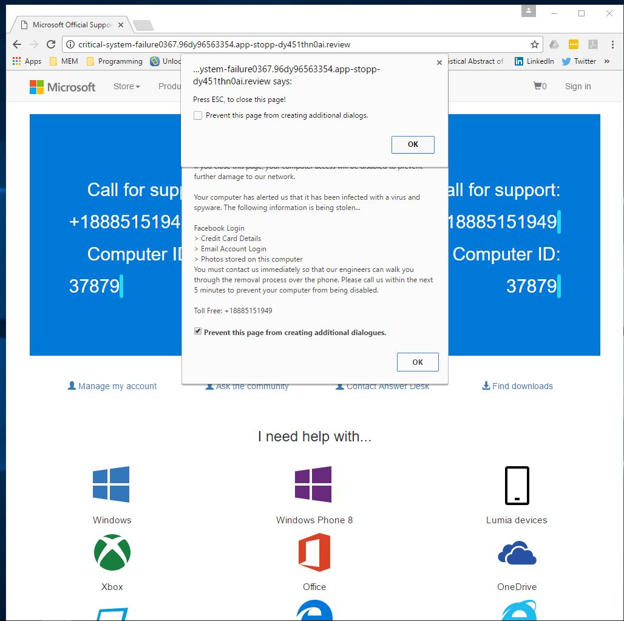
Task: Click the Google Drive extension icon
Action: pos(554,44)
